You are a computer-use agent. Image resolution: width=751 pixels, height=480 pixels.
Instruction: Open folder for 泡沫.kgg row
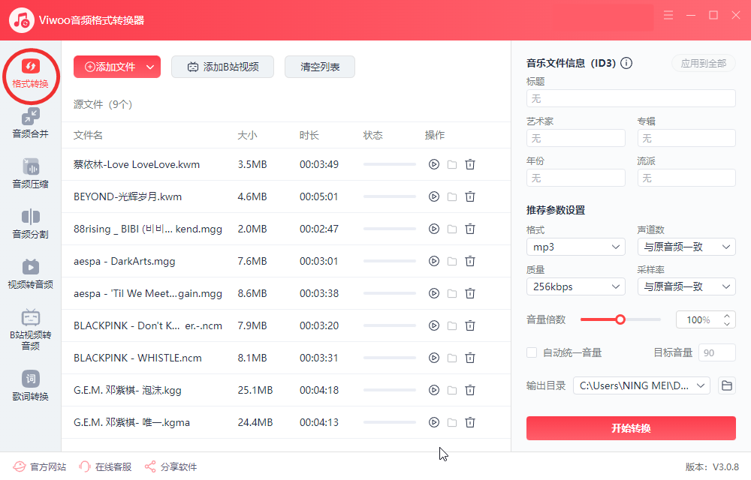pyautogui.click(x=452, y=390)
